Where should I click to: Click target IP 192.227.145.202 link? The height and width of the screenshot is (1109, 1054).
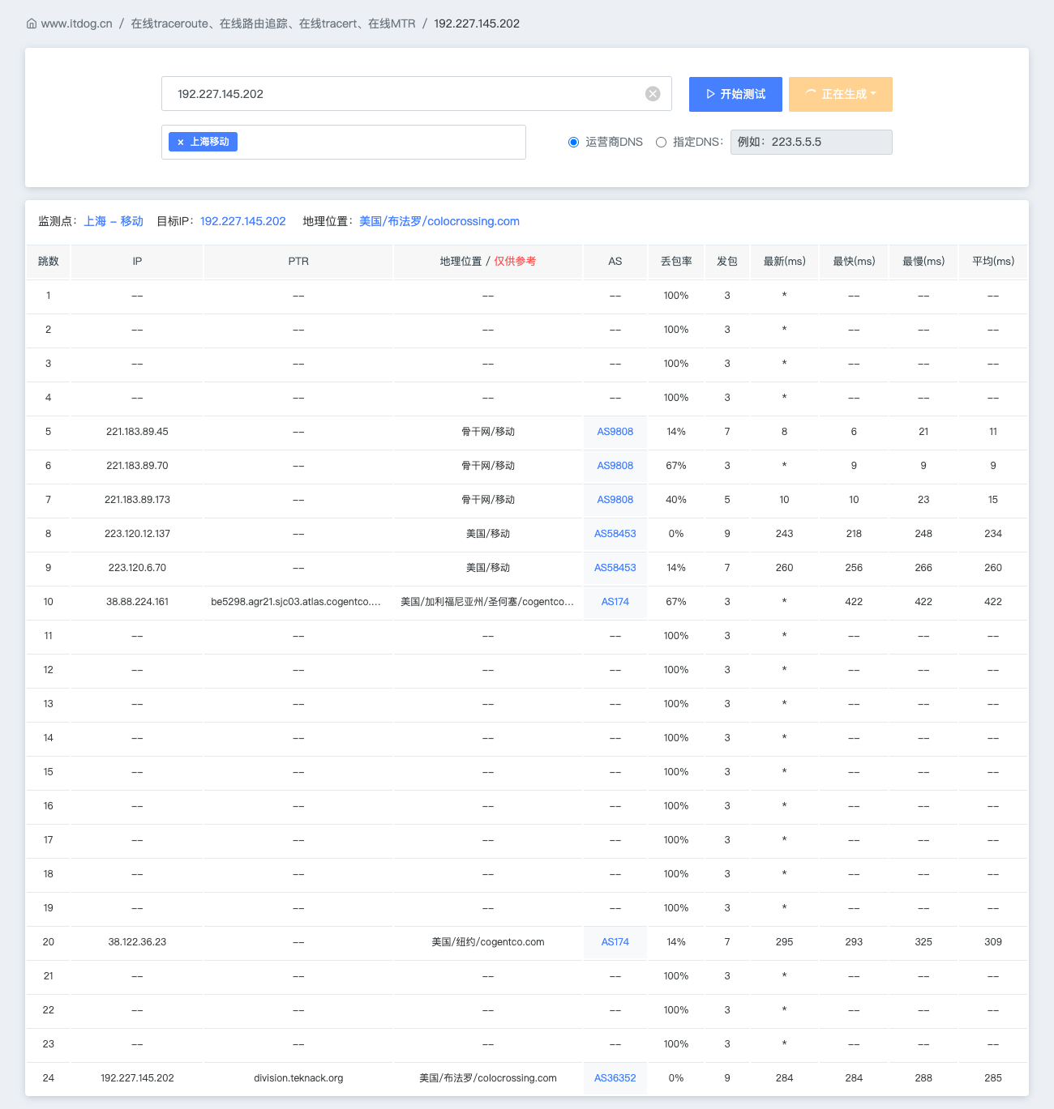(x=243, y=221)
